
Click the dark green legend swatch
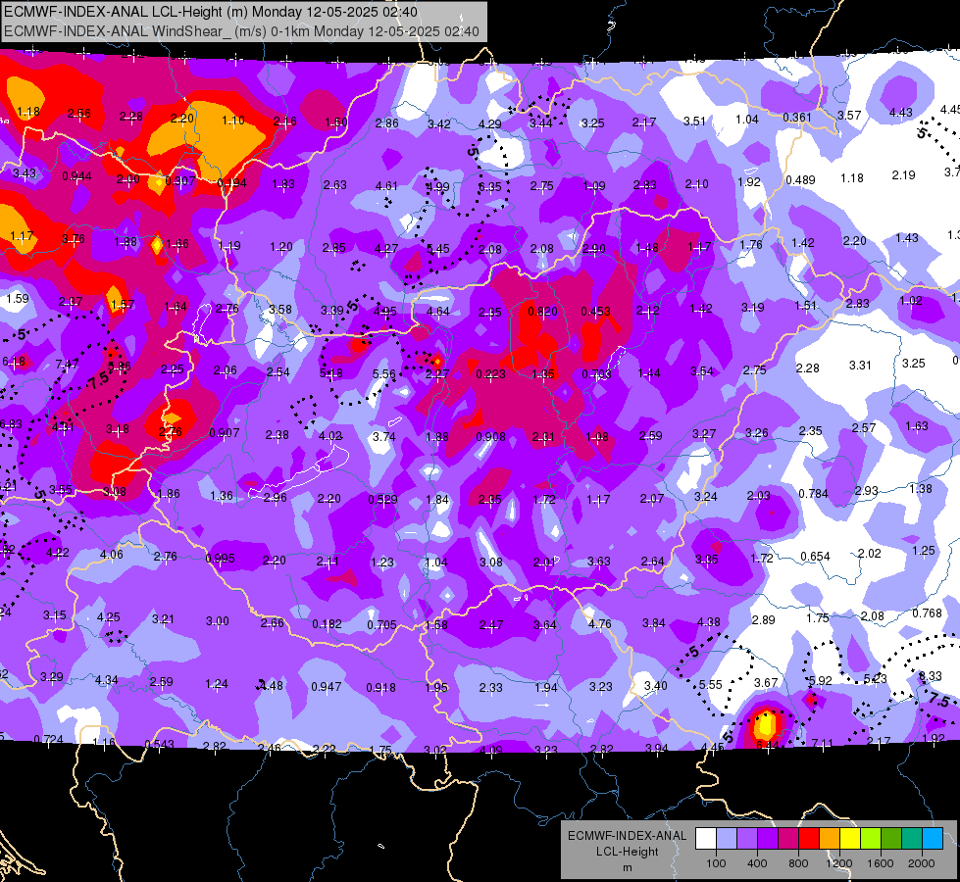[x=891, y=838]
